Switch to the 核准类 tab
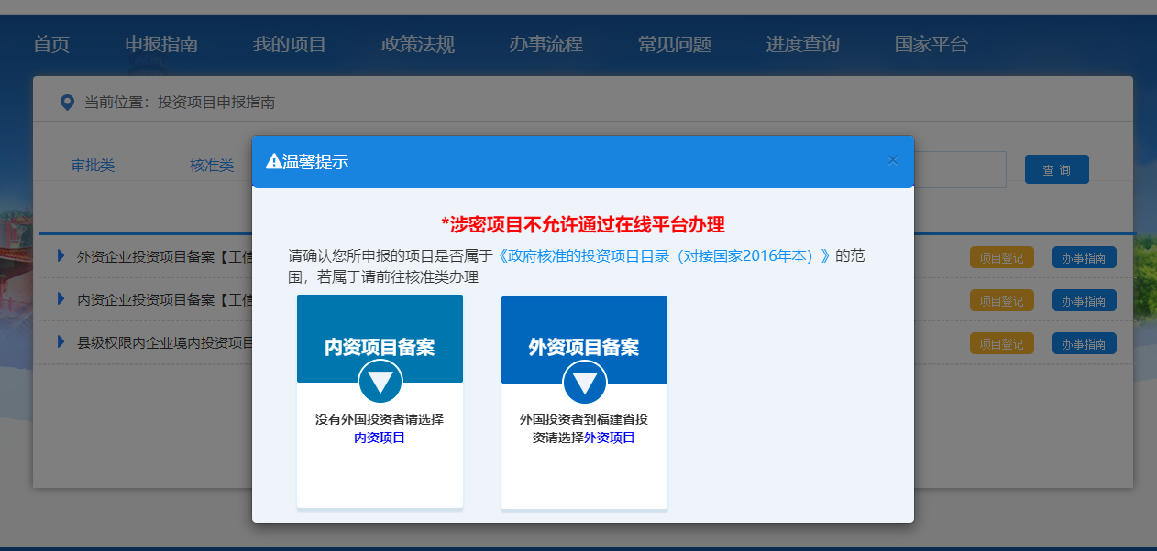The width and height of the screenshot is (1157, 551). click(x=212, y=166)
